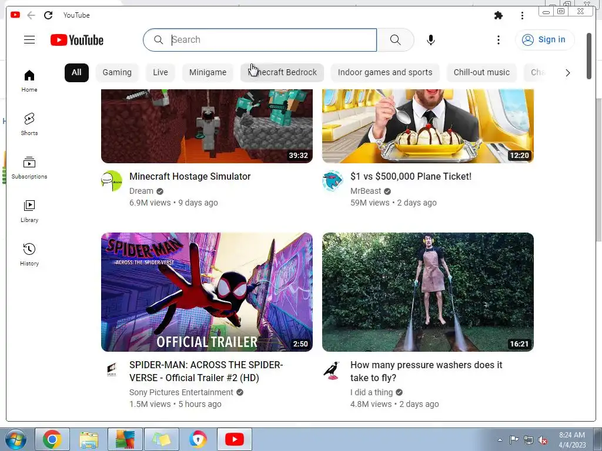Click the search magnifier button
Image resolution: width=602 pixels, height=451 pixels.
coord(396,40)
